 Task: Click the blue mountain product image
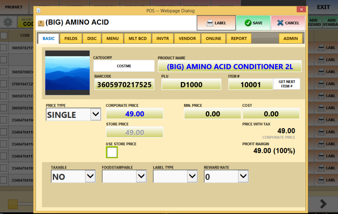67,73
